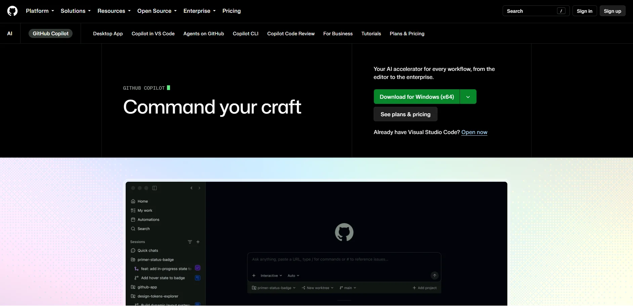633x306 pixels.
Task: Click the My work list icon
Action: pos(133,210)
